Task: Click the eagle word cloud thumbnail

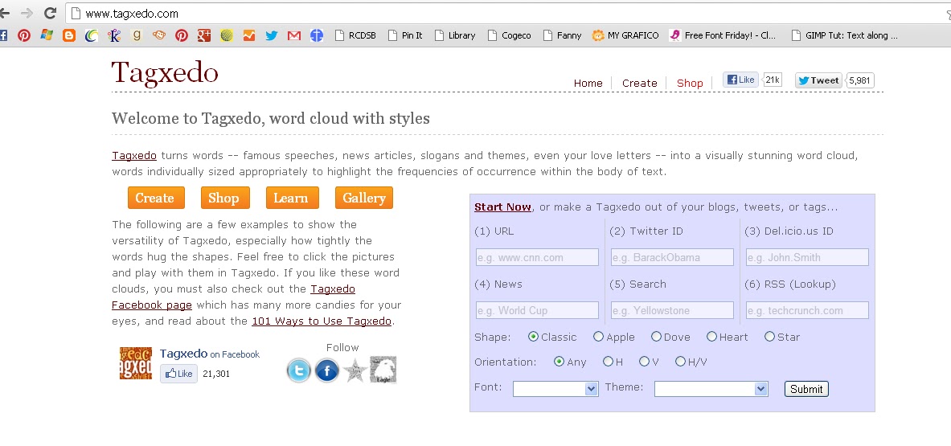Action: coord(383,370)
